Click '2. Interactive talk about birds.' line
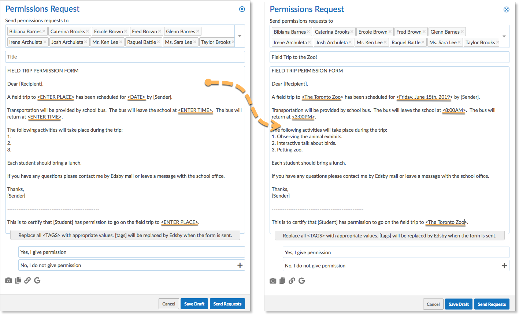This screenshot has width=519, height=315. click(x=304, y=143)
